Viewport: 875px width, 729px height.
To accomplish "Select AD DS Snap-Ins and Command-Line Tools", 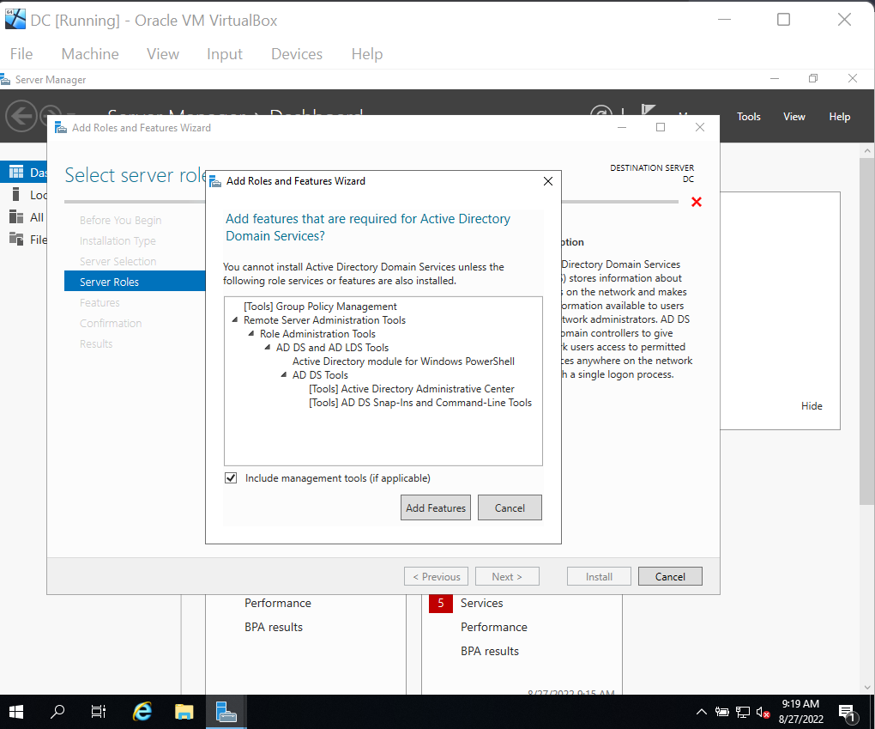I will click(420, 402).
